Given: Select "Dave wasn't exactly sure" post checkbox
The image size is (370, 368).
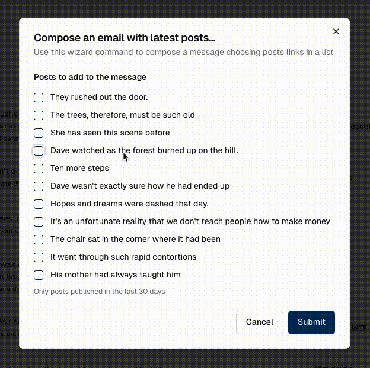Looking at the screenshot, I should click(x=39, y=186).
